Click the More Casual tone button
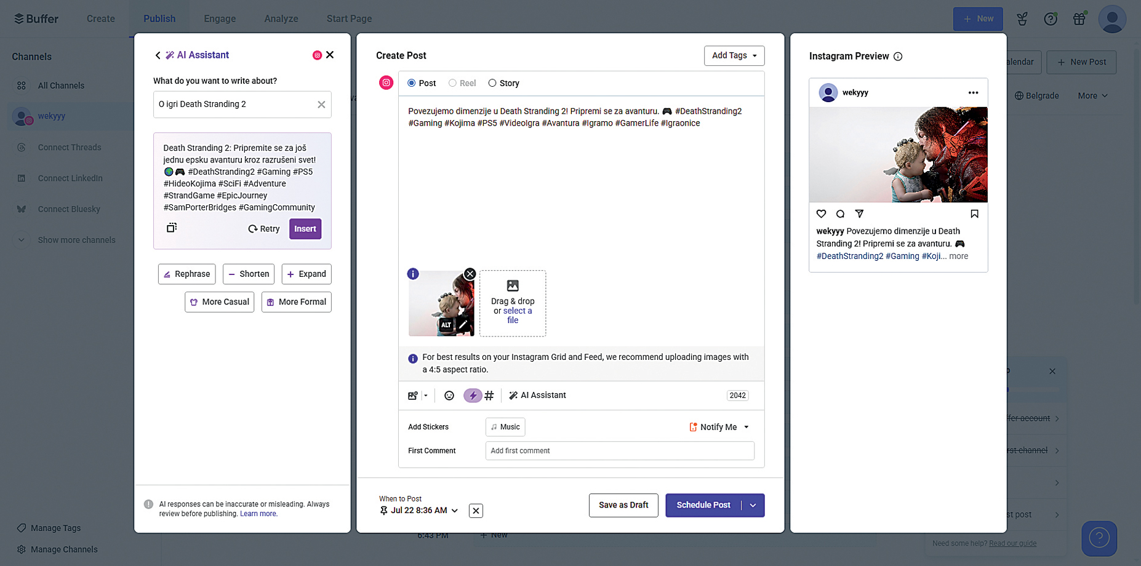This screenshot has height=566, width=1141. (219, 302)
